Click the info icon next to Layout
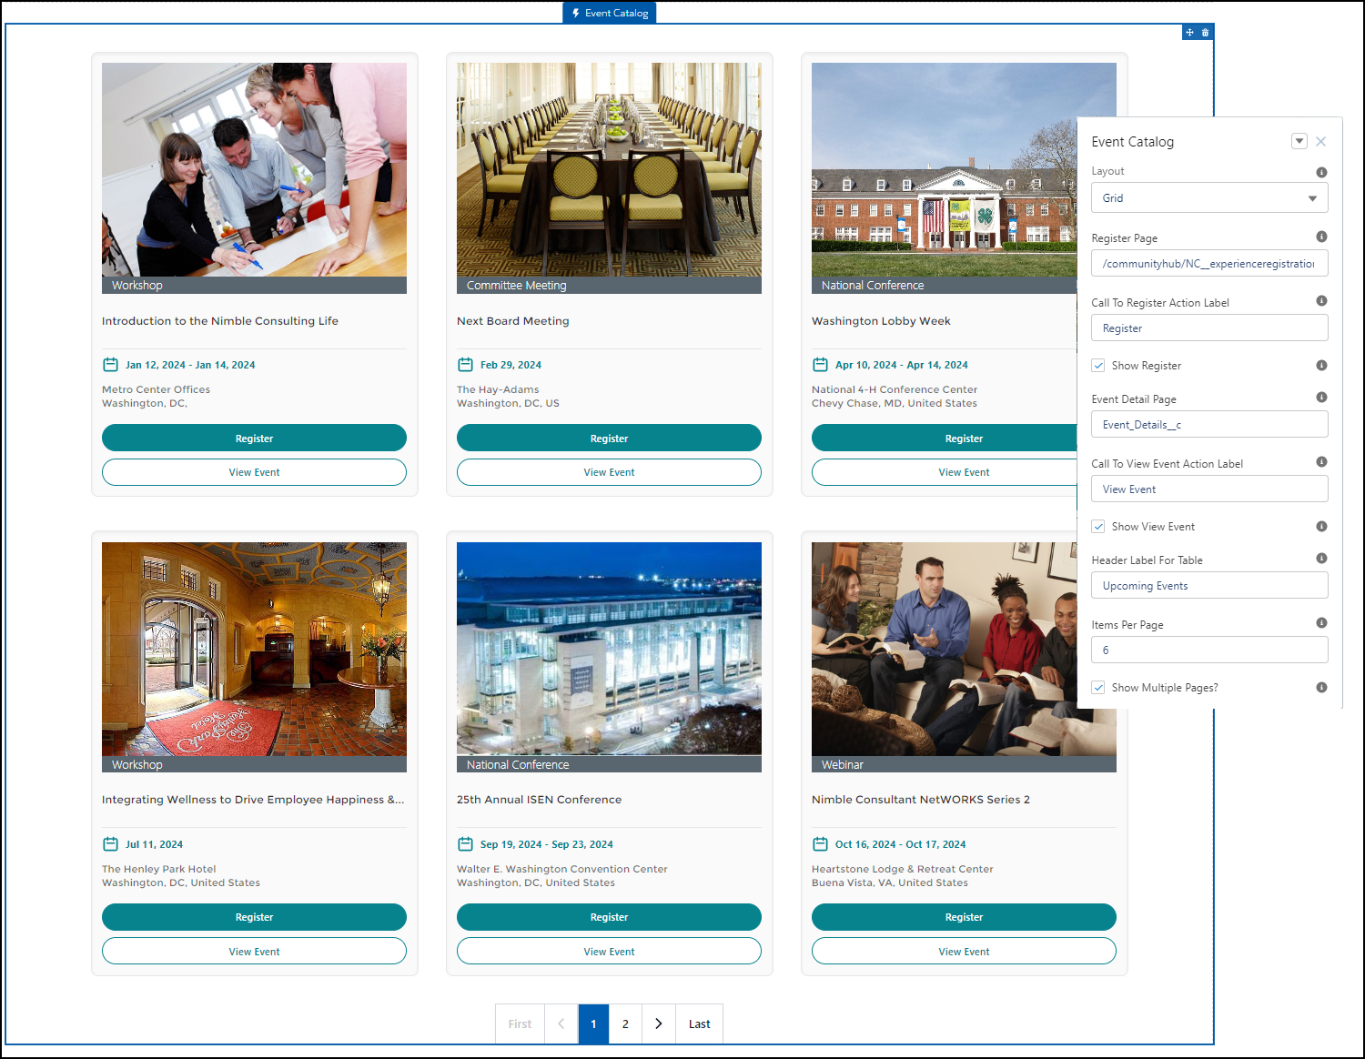This screenshot has width=1365, height=1059. click(1321, 172)
